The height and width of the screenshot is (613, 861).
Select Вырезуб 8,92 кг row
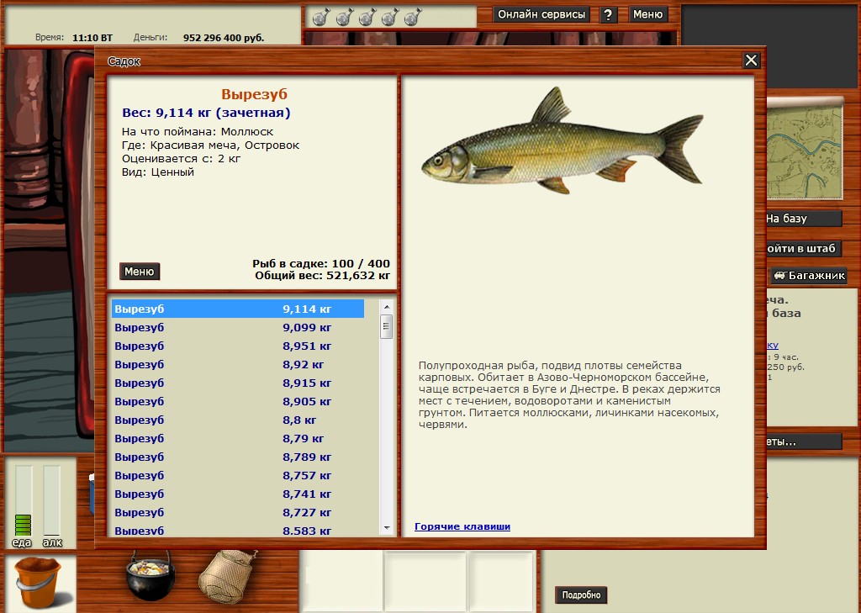click(238, 364)
